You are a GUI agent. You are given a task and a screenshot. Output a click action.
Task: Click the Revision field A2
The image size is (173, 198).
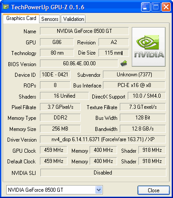(114, 42)
